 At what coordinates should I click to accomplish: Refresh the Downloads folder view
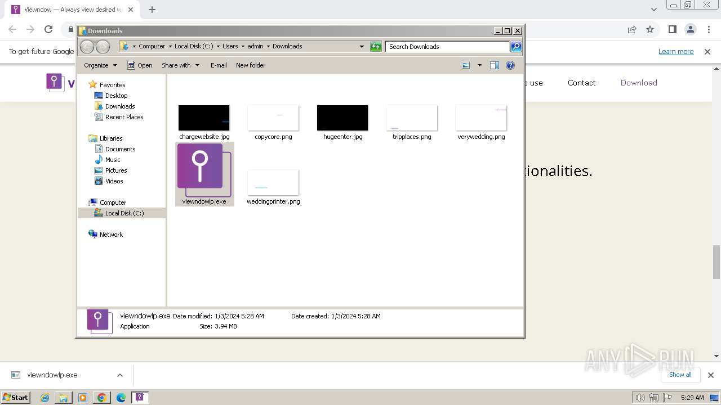click(x=376, y=47)
